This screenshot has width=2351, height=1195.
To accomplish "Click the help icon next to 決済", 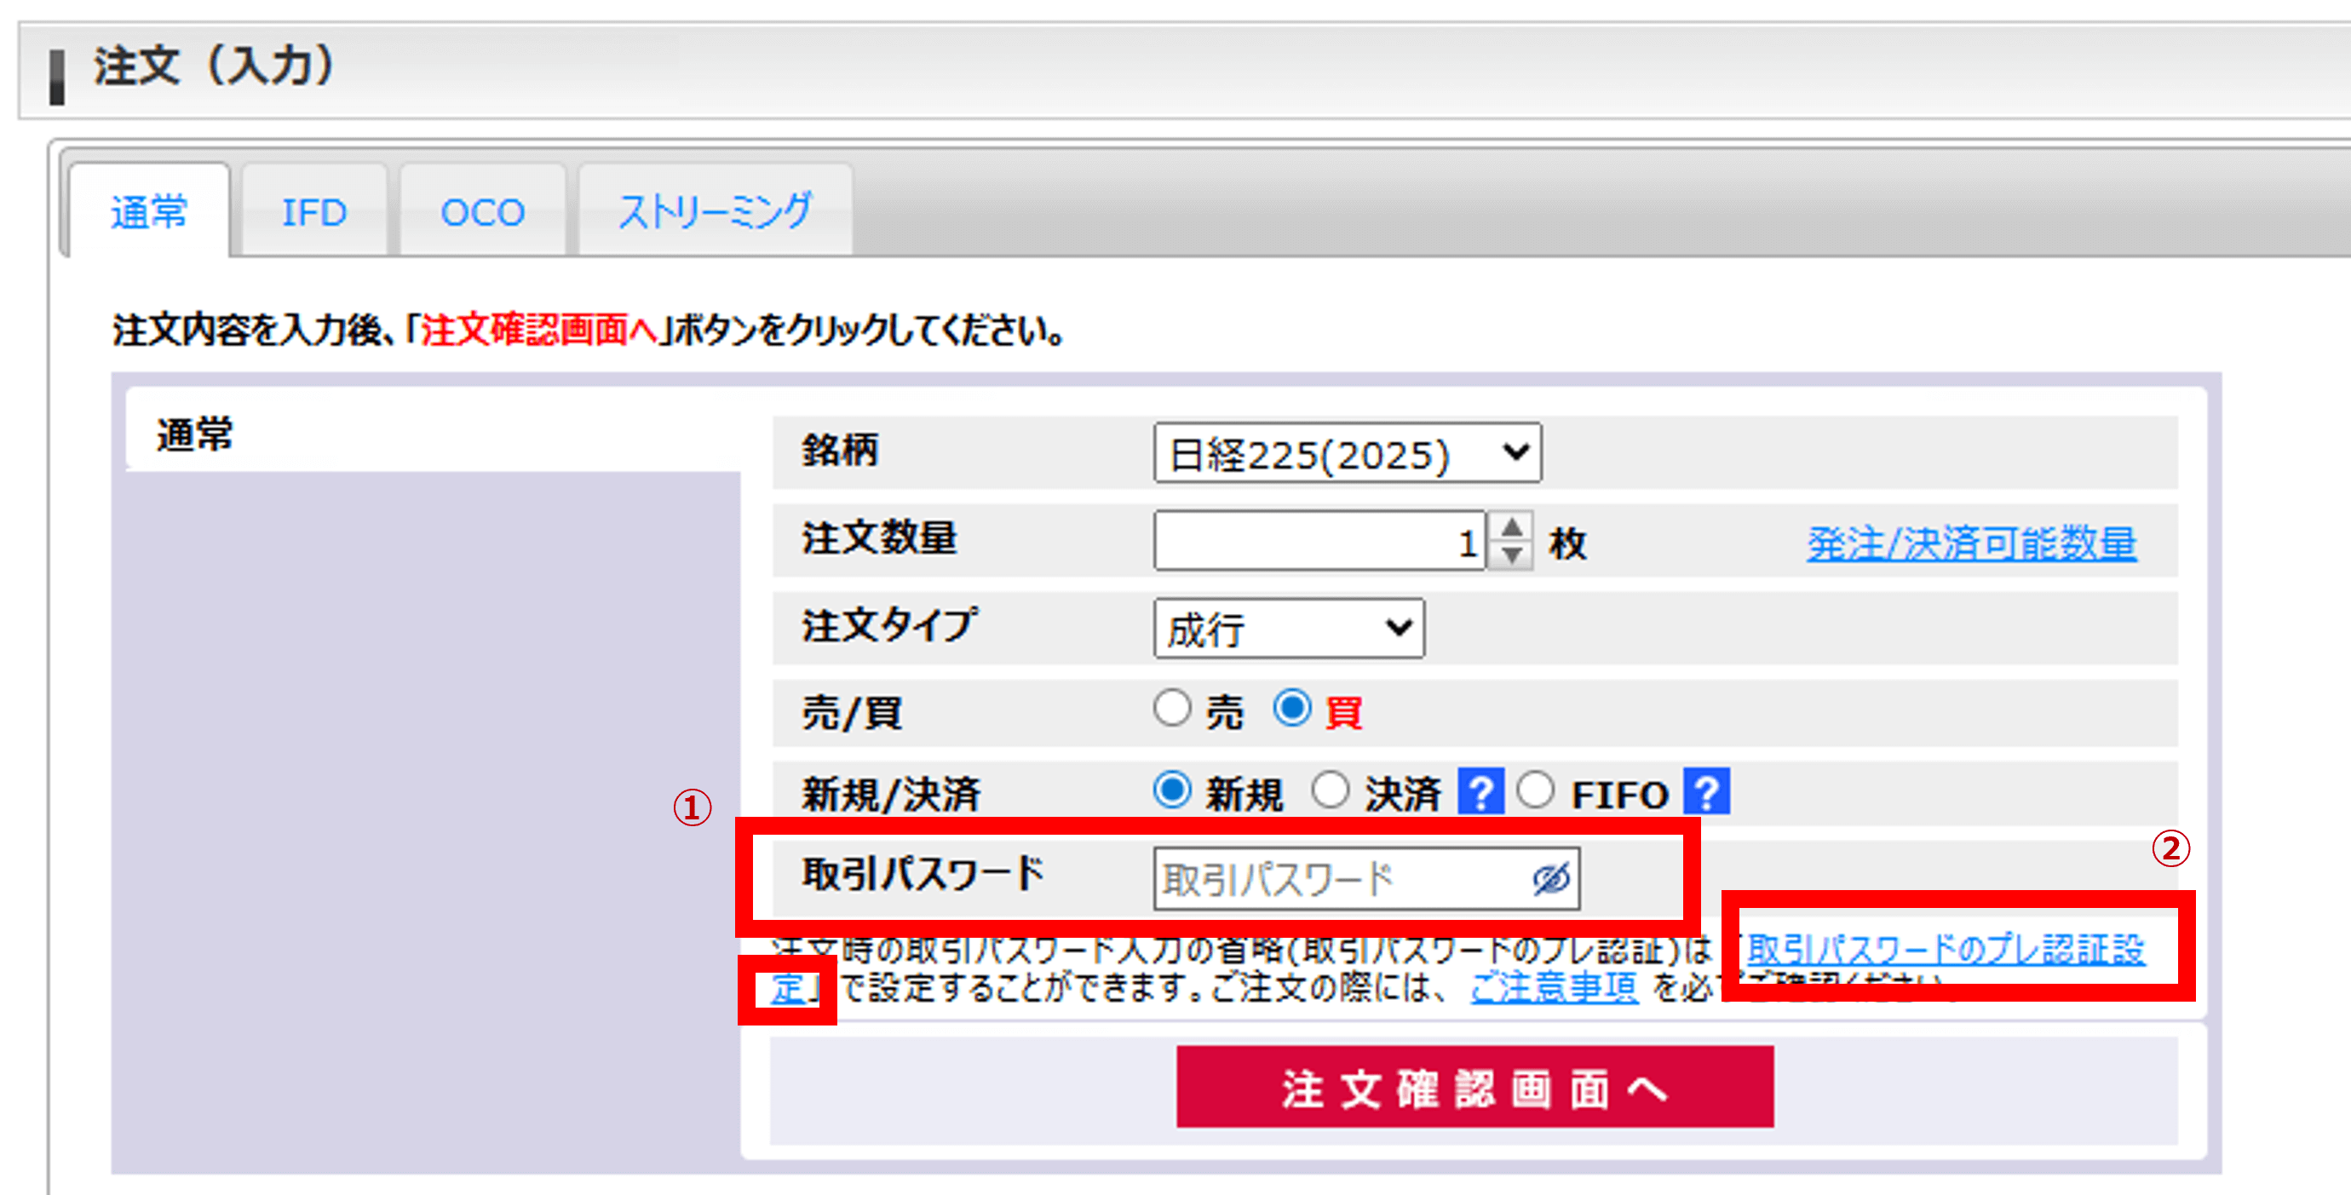I will (1481, 792).
